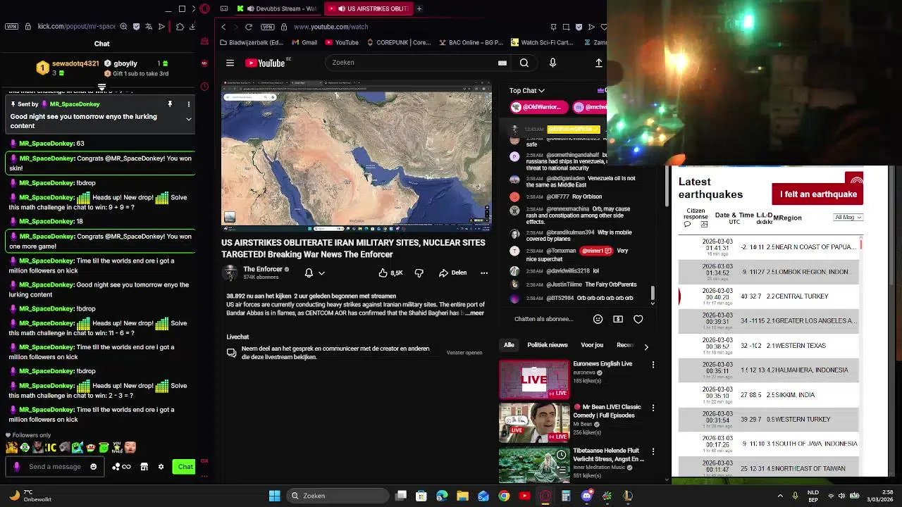The width and height of the screenshot is (902, 507).
Task: Switch to Devubbs Stream browser tab
Action: (277, 8)
